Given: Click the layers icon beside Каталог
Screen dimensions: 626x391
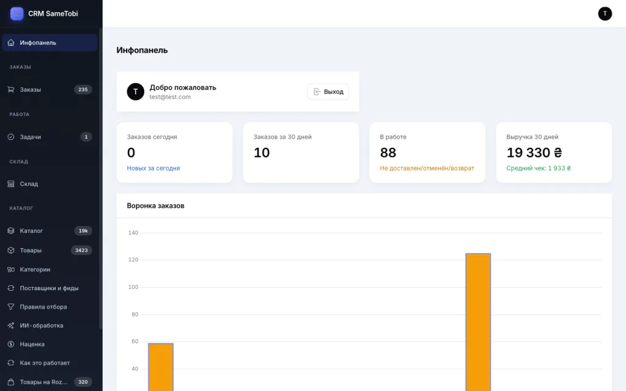Looking at the screenshot, I should [x=11, y=230].
